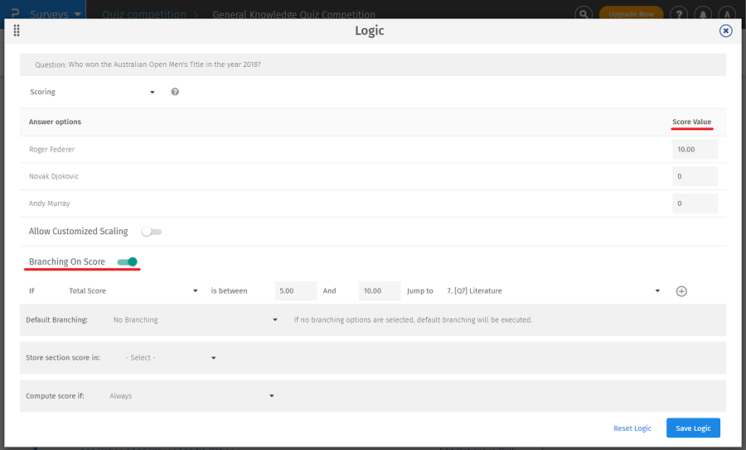Click the search icon in top bar
Image resolution: width=746 pixels, height=450 pixels.
[584, 14]
